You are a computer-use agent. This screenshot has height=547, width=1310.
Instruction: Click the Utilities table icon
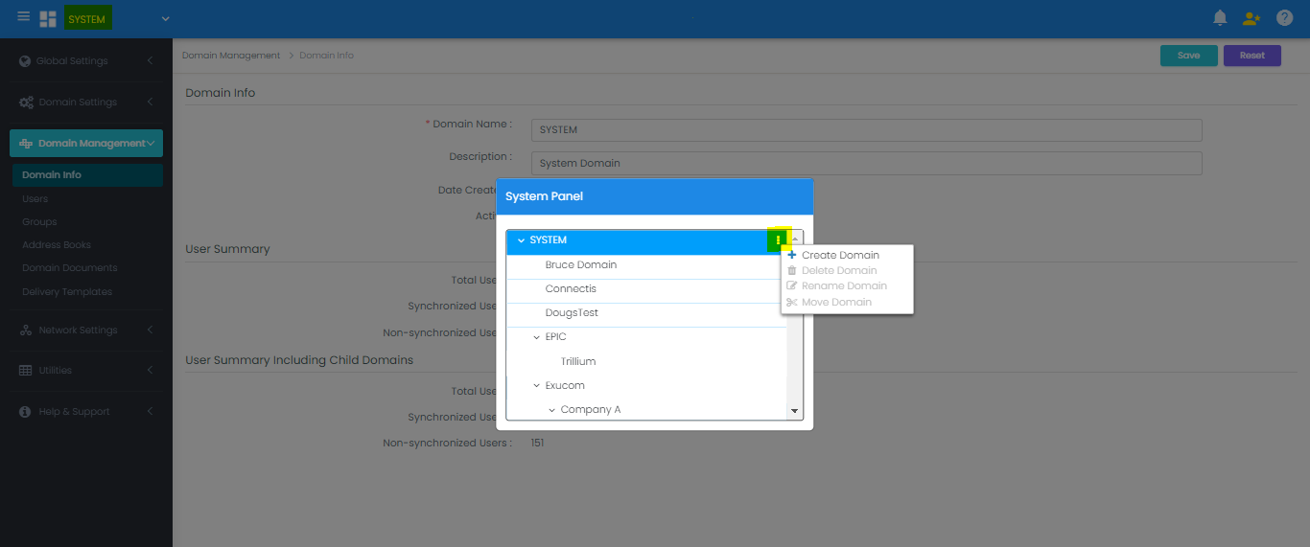tap(26, 371)
